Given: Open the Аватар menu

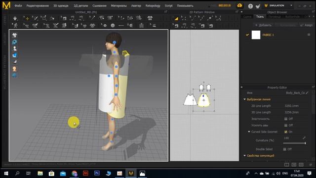Looking at the screenshot, I should [136, 5].
